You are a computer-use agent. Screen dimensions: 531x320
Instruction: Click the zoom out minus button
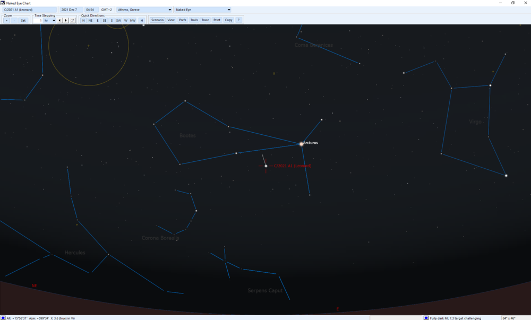[14, 20]
